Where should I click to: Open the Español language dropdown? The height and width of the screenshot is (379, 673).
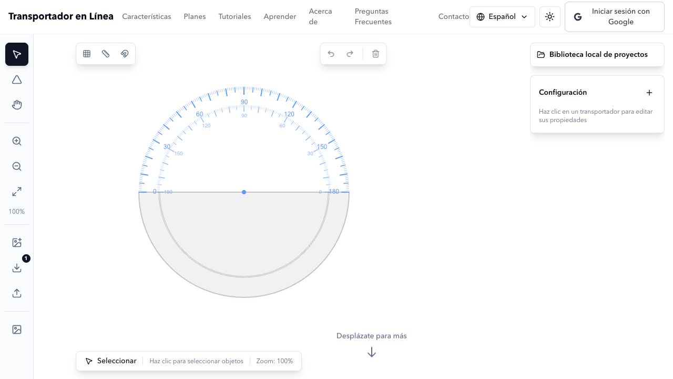pos(502,17)
